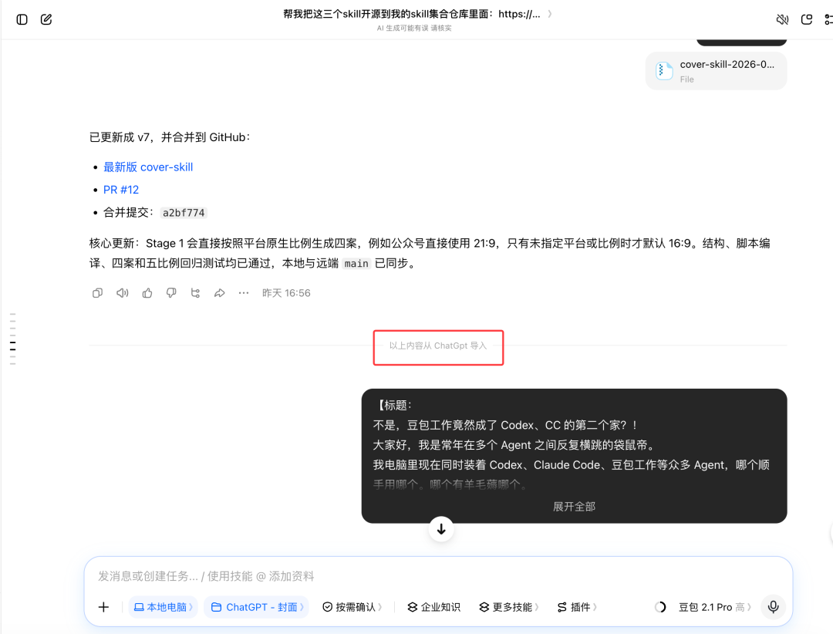833x634 pixels.
Task: Expand the conversation title chevron
Action: 550,14
